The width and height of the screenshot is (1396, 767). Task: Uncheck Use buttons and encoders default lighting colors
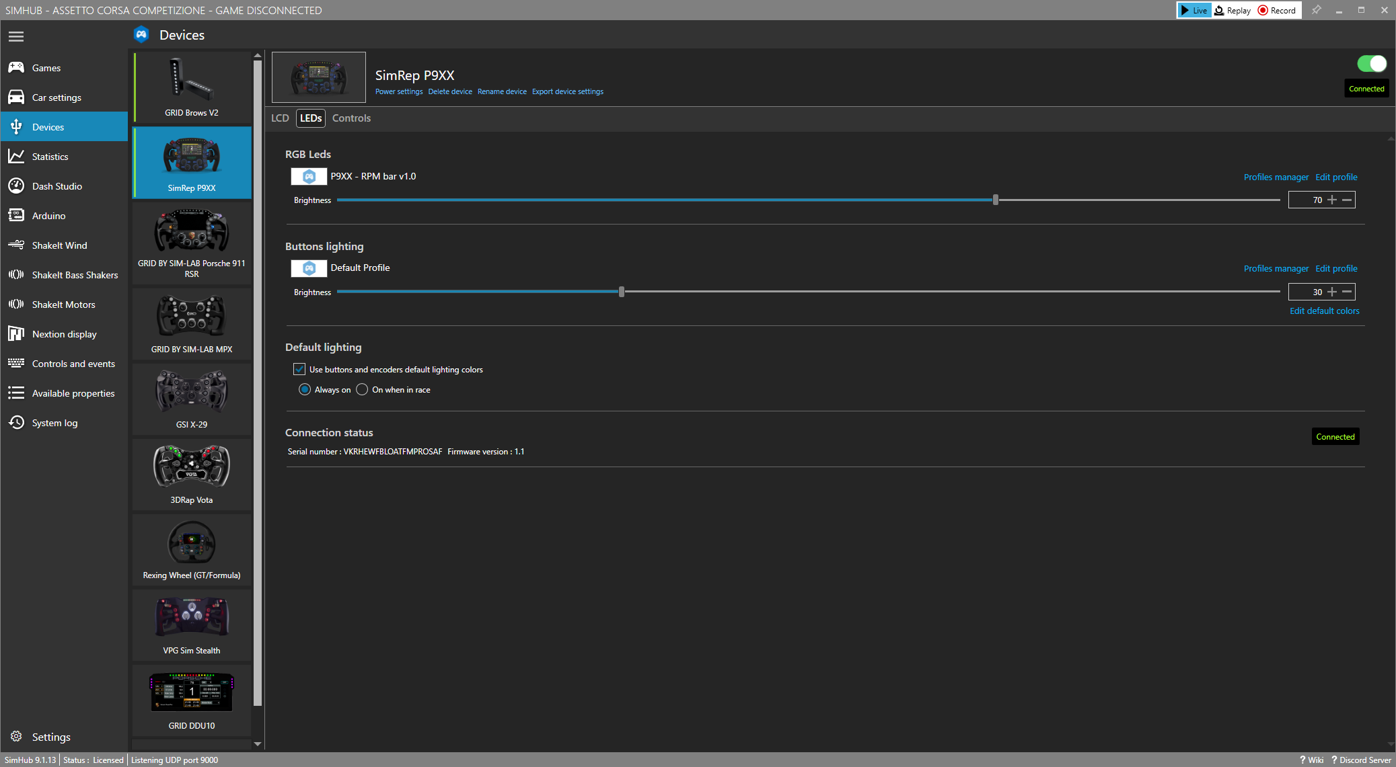(x=299, y=369)
